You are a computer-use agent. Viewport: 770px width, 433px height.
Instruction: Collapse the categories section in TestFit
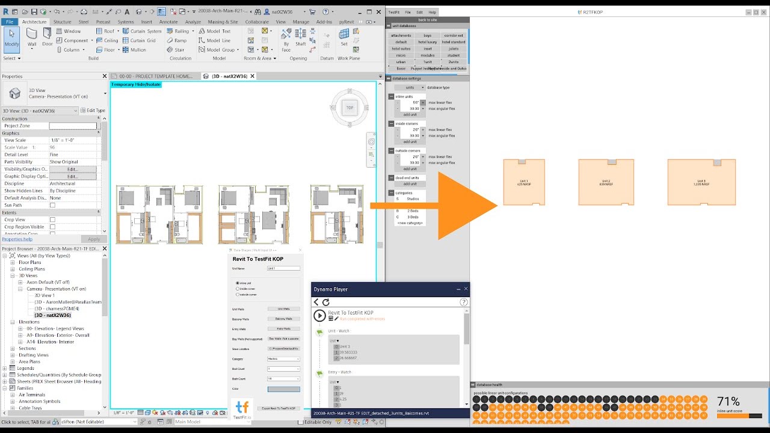[392, 192]
